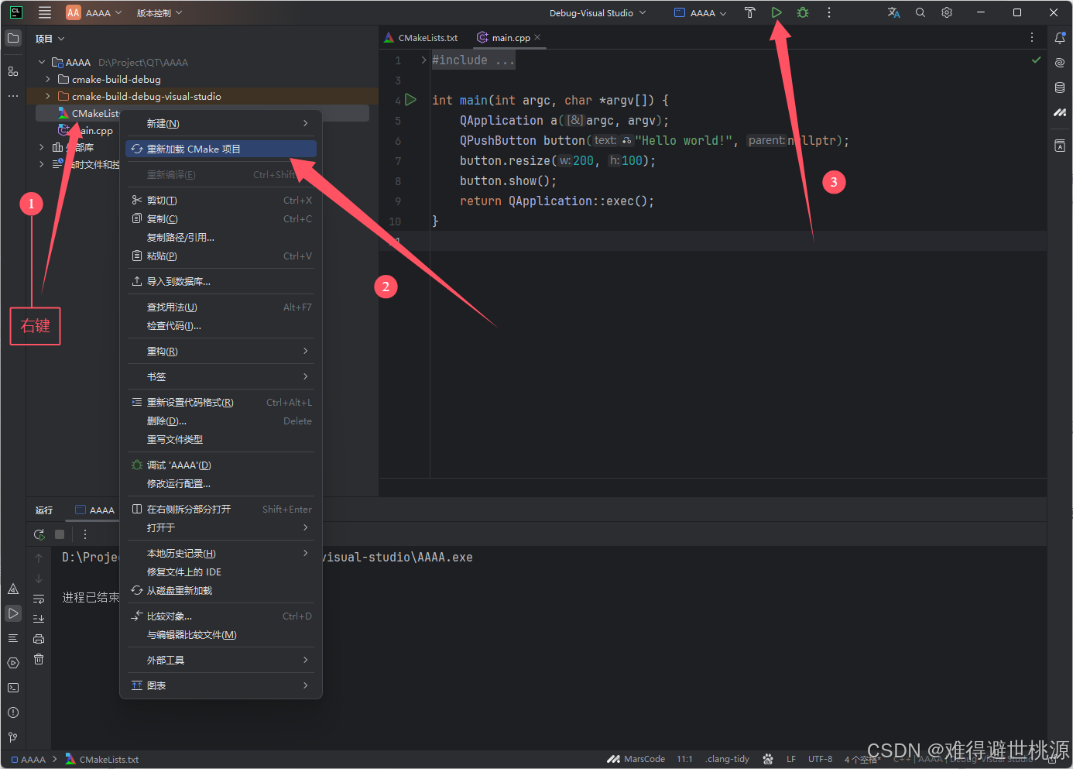Open the 书签 submenu
The height and width of the screenshot is (769, 1073).
pyautogui.click(x=221, y=377)
